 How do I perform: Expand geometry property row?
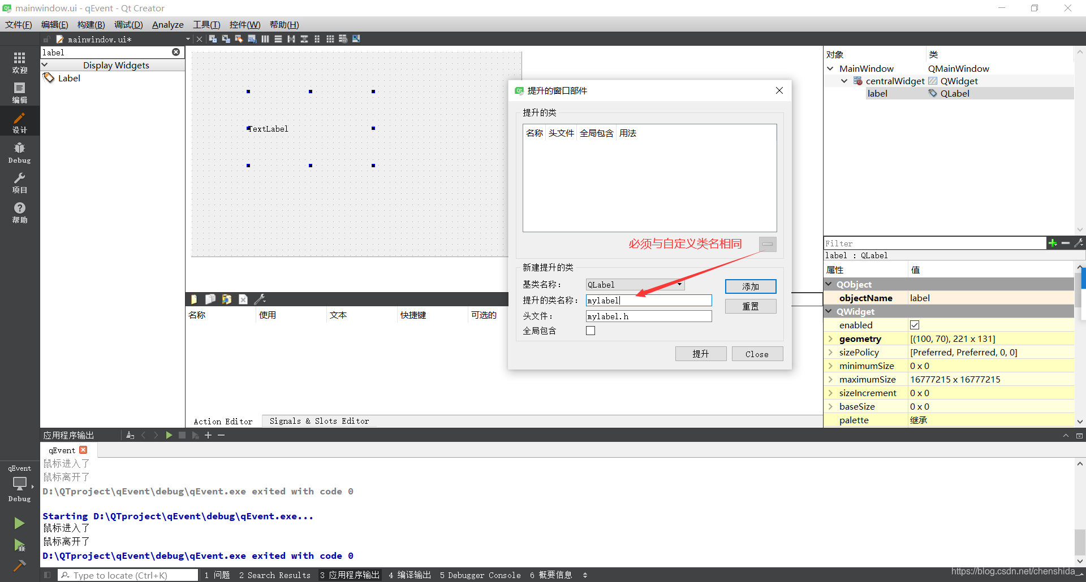[830, 338]
